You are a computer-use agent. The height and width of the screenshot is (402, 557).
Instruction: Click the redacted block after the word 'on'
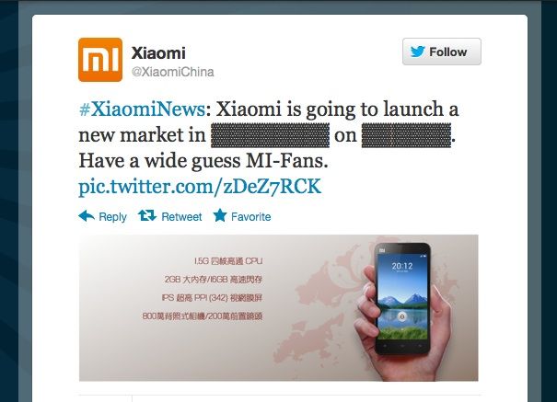[406, 135]
